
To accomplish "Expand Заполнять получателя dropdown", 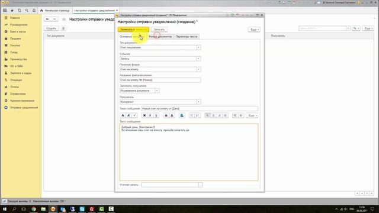I will (157, 91).
